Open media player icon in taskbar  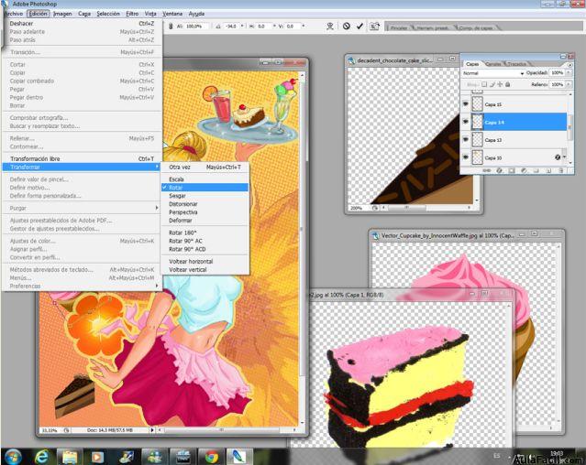click(x=98, y=457)
